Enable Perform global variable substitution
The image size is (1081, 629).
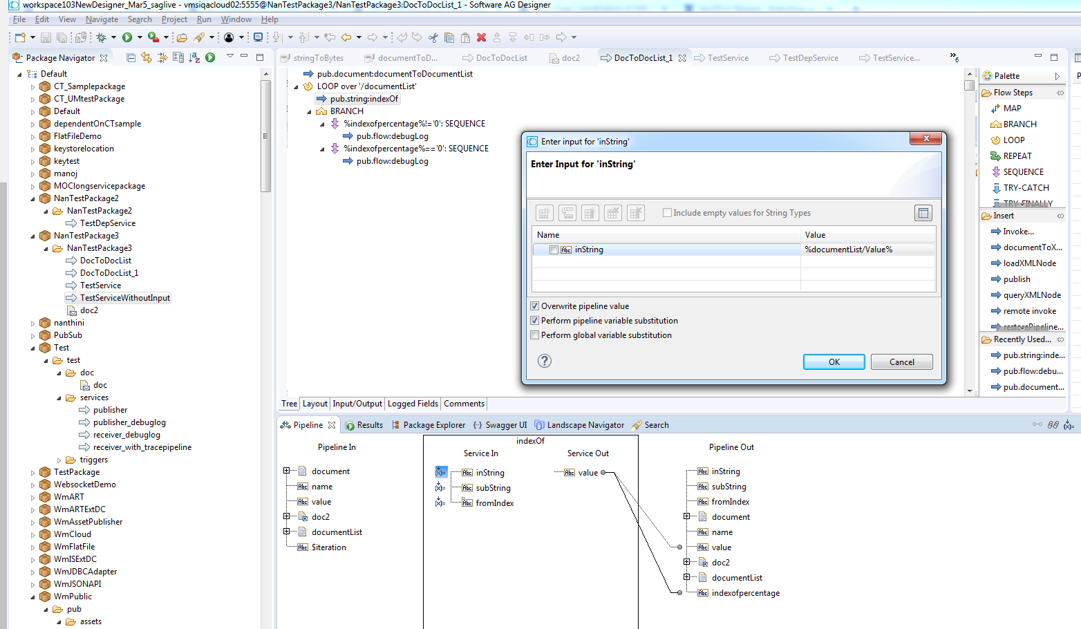534,335
